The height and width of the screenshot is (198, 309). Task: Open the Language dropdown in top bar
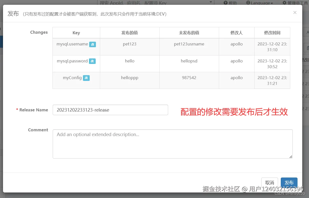[260, 3]
